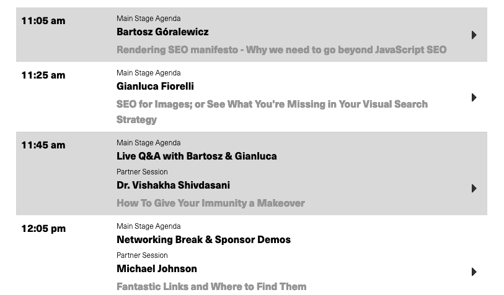Expand the 11:45 am session arrow
This screenshot has height=295, width=504.
coord(474,188)
